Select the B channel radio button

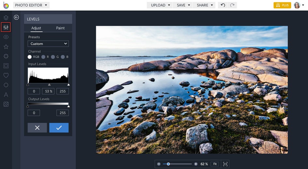[x=62, y=57]
